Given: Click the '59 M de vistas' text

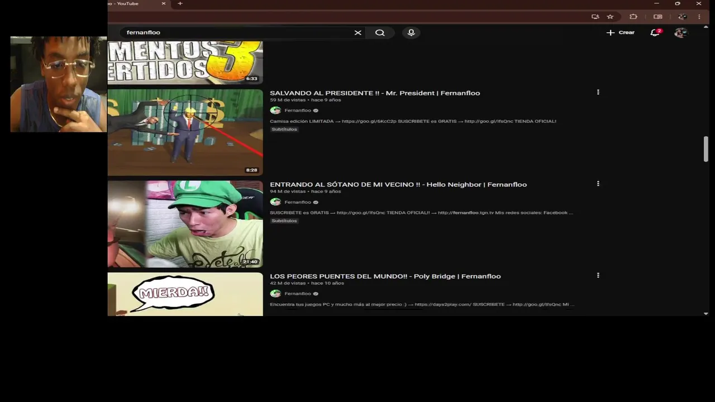Looking at the screenshot, I should pos(288,100).
